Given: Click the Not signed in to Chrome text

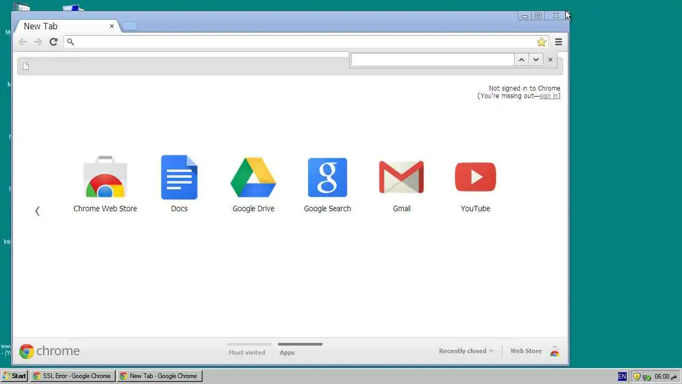Looking at the screenshot, I should (x=525, y=89).
